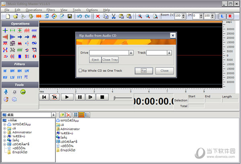Open the microphone recording tool
241x164 pixels.
[6, 92]
